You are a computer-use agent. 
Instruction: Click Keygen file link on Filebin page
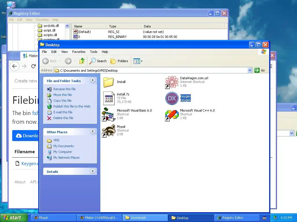[30, 164]
